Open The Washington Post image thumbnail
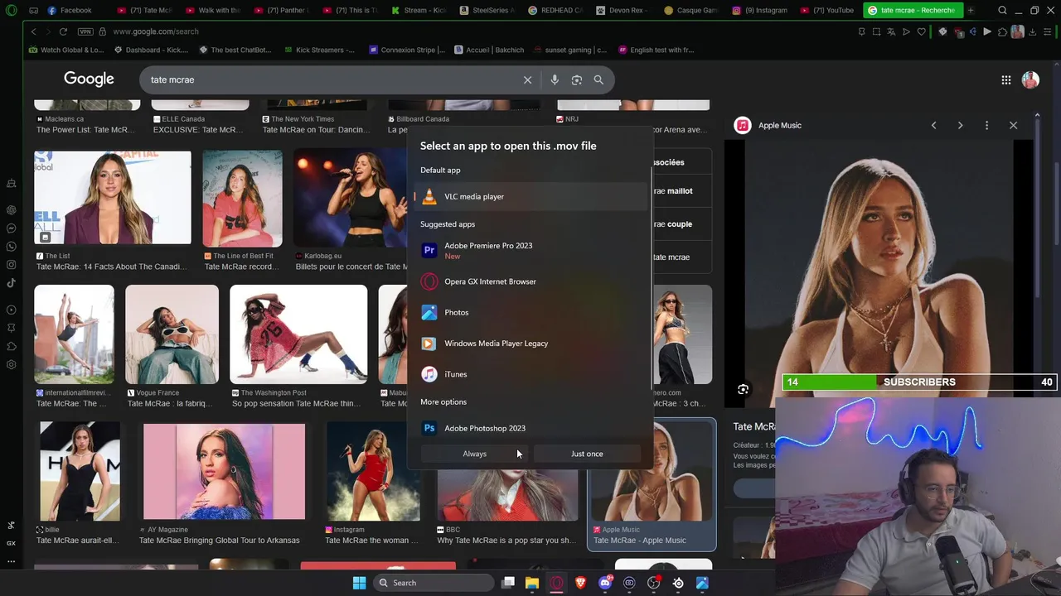 tap(298, 334)
